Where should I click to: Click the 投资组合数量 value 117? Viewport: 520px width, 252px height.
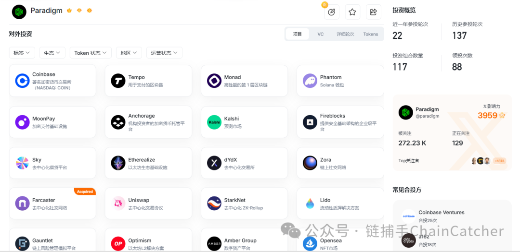tap(400, 67)
